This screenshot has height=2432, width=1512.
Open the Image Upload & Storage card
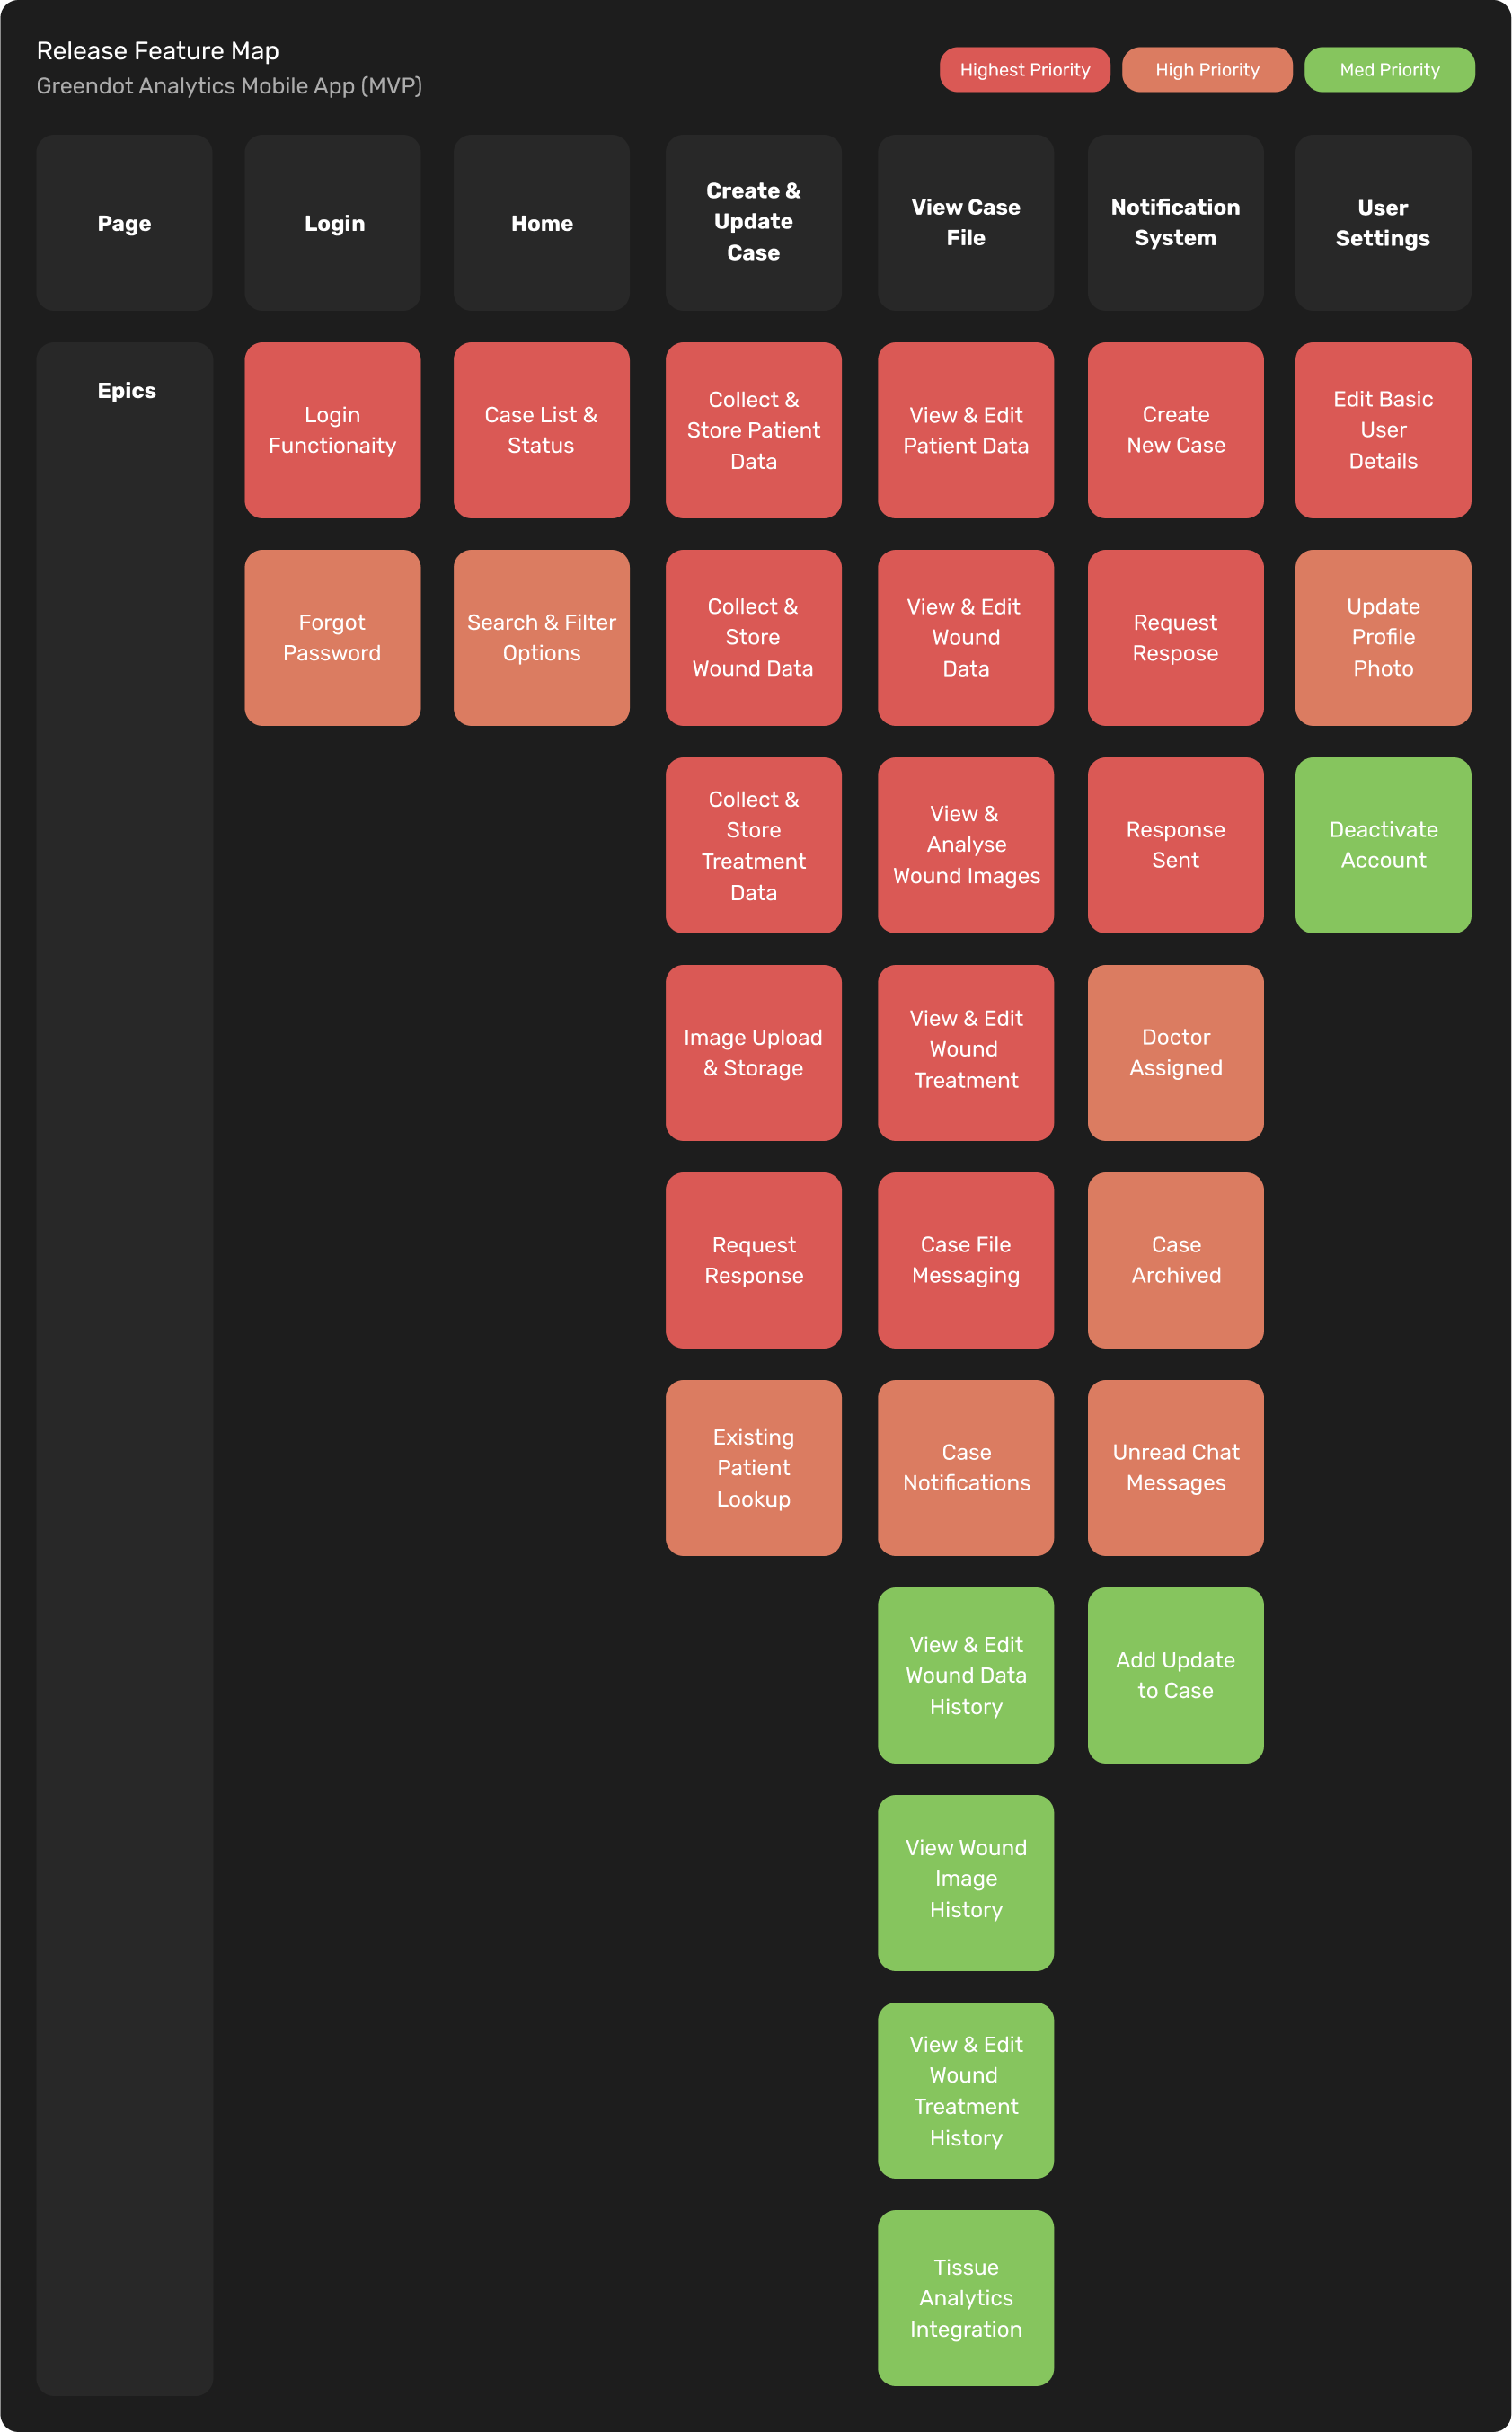[x=753, y=1053]
